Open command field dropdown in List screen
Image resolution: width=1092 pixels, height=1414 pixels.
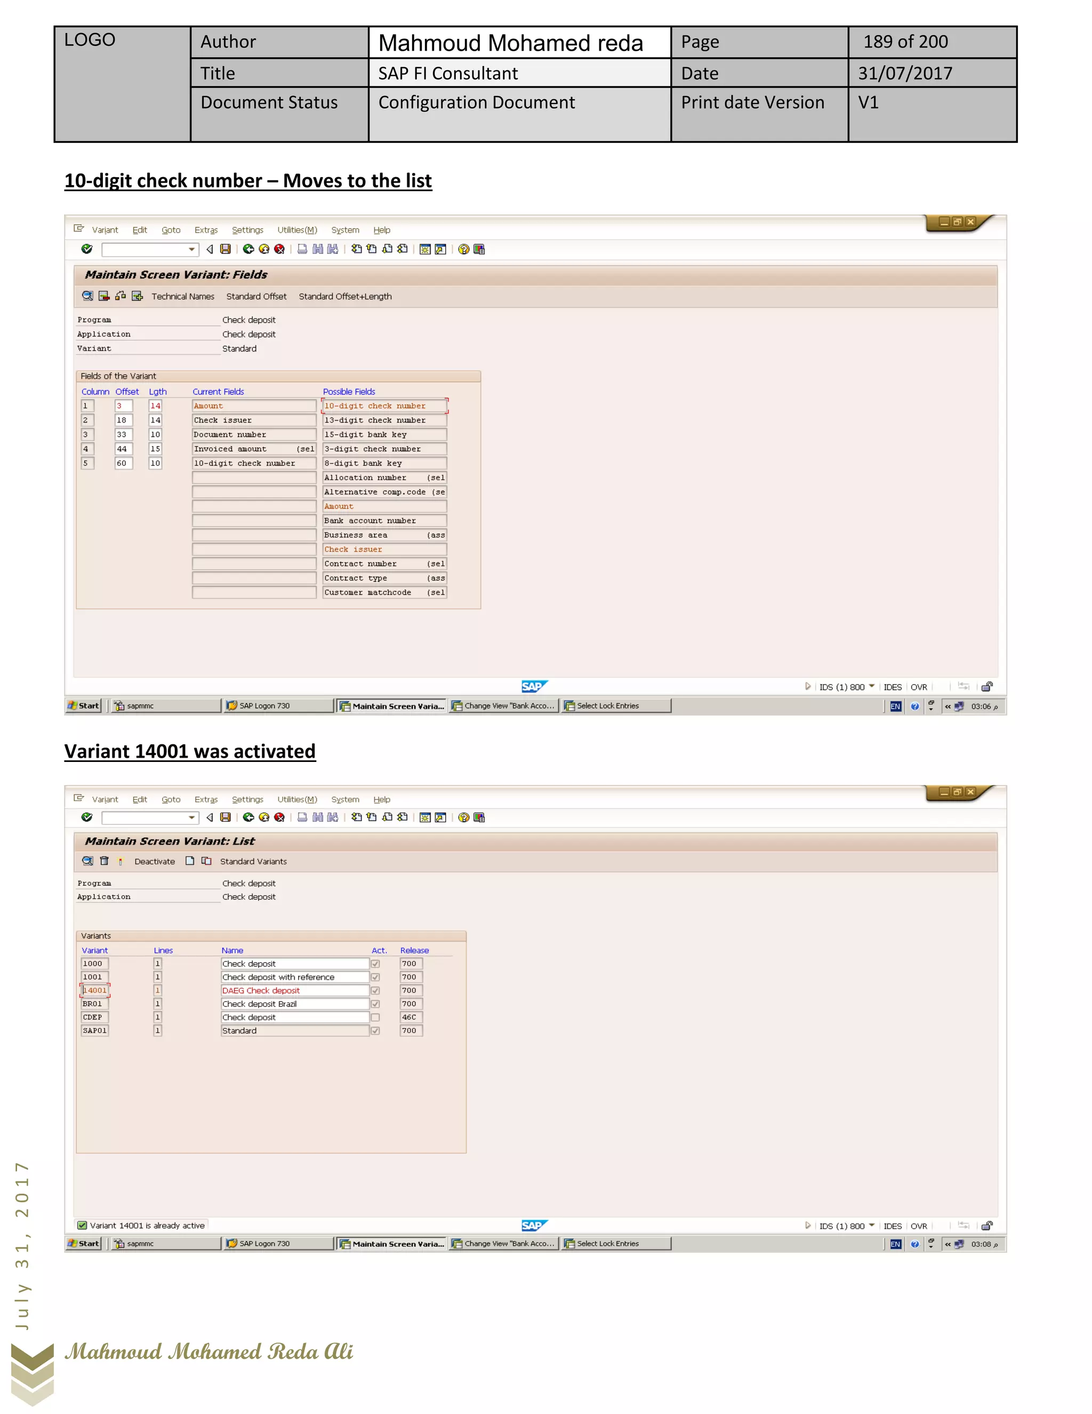(191, 817)
